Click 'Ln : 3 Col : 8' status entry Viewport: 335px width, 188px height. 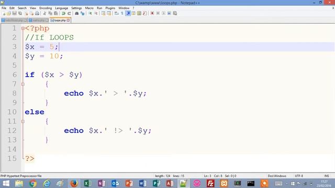click(x=213, y=176)
